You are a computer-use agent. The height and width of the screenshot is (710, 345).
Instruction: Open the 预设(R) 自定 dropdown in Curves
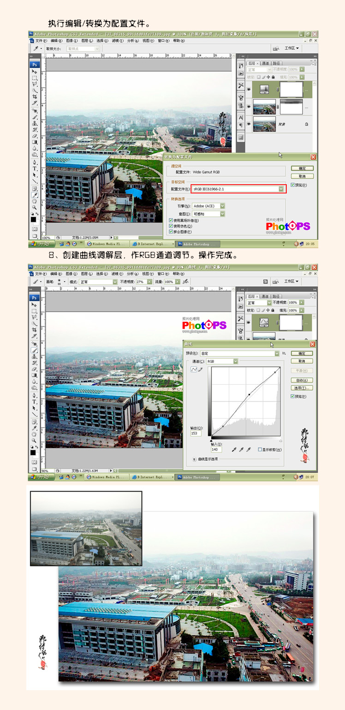[240, 353]
